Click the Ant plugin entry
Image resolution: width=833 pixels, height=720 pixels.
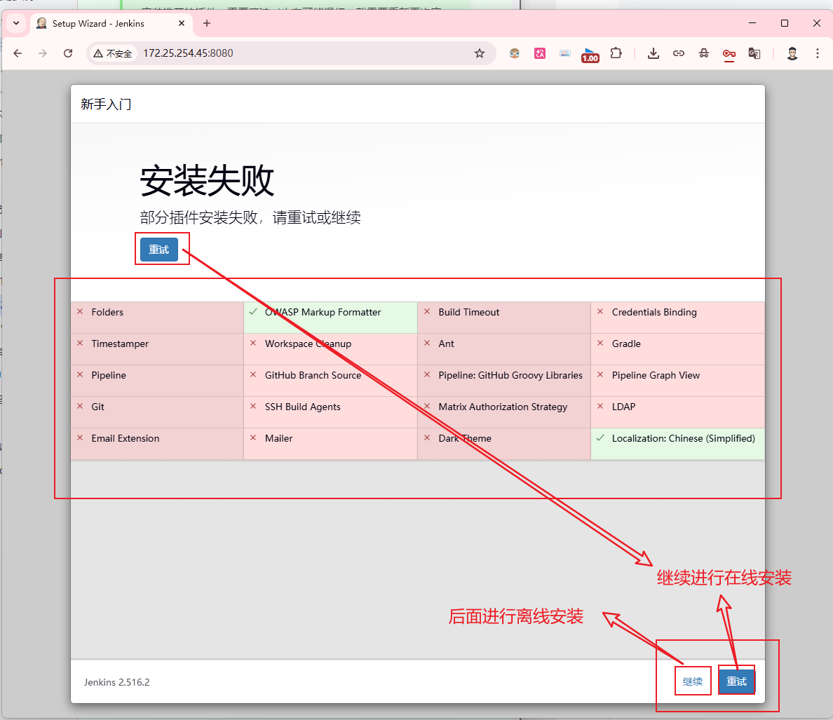click(x=504, y=349)
